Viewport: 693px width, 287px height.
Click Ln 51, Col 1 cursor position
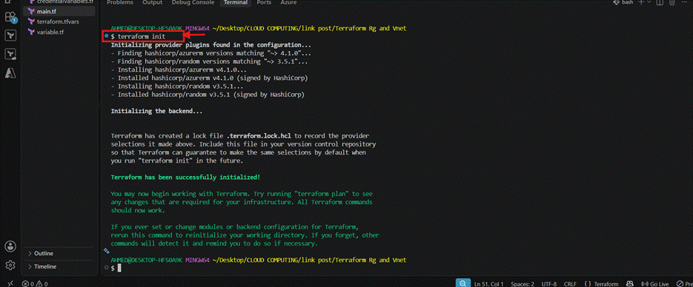pos(489,284)
